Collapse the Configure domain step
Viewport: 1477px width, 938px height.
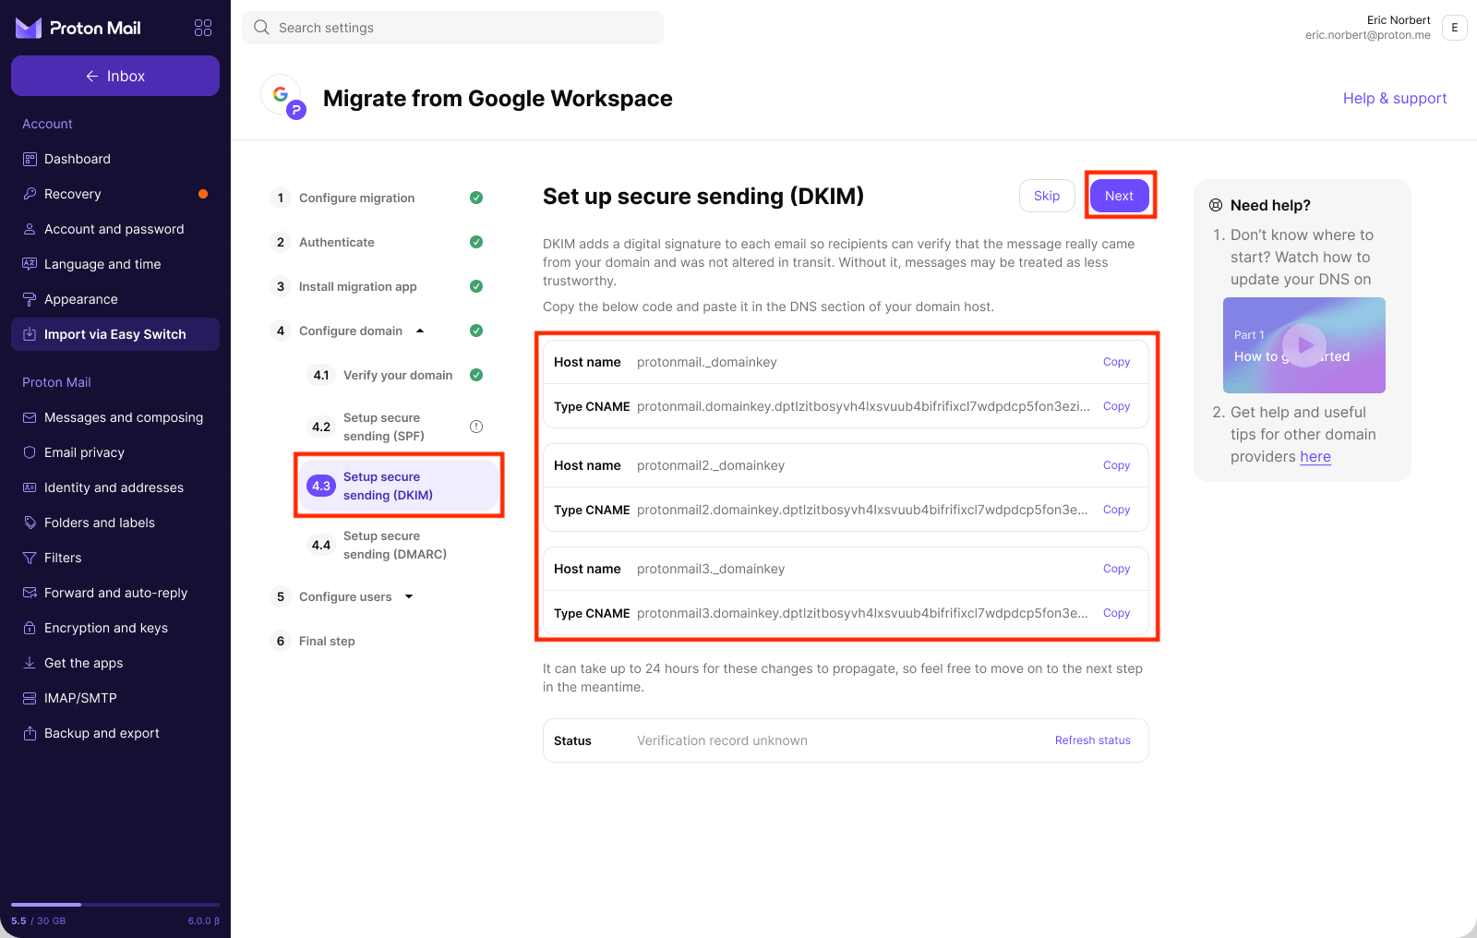coord(420,331)
